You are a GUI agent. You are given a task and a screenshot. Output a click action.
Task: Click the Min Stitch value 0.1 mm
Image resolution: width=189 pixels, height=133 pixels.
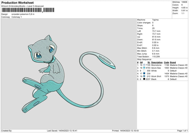pos(156,51)
